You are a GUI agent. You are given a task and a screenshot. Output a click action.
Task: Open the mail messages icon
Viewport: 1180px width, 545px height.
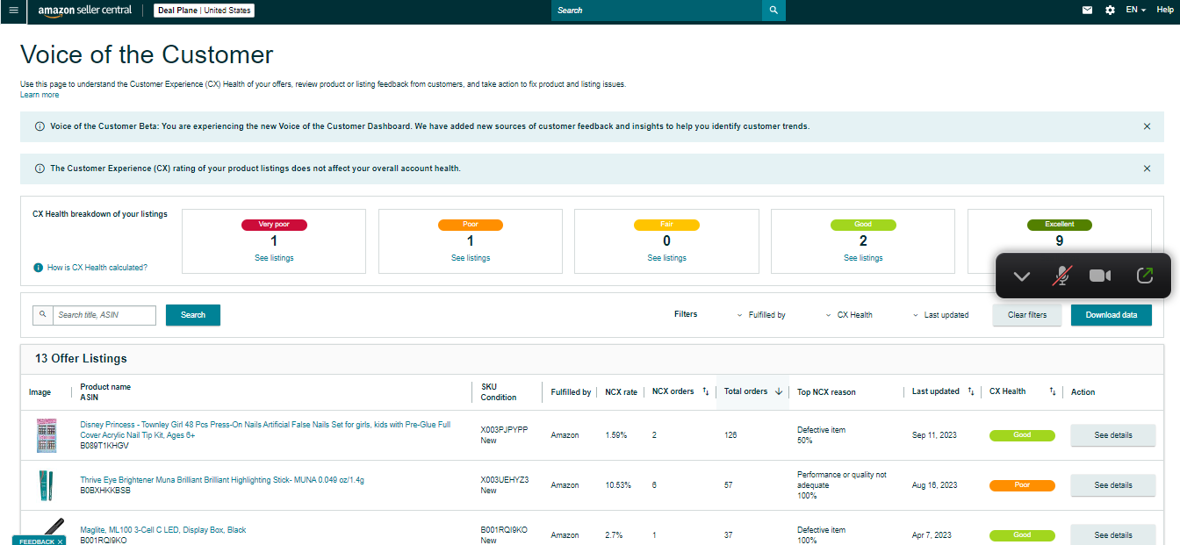click(x=1088, y=10)
